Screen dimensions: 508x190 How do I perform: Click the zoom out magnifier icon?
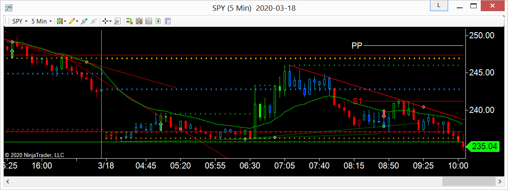[x=93, y=21]
